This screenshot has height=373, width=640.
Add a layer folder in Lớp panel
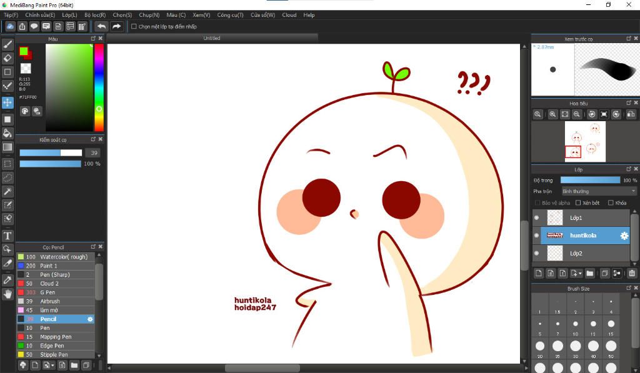590,273
